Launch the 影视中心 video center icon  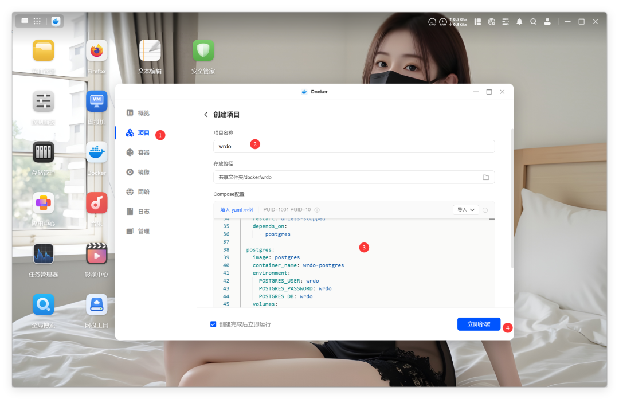click(x=97, y=253)
